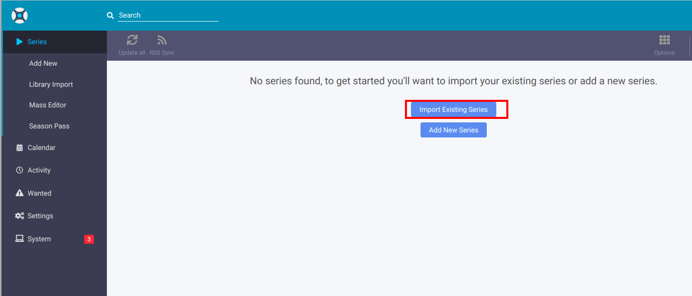Click the Settings gears icon
The height and width of the screenshot is (296, 692).
(x=20, y=216)
